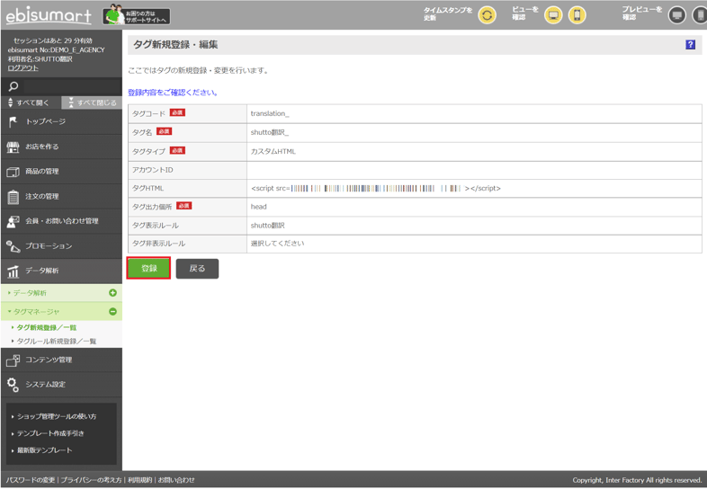
Task: Click the タグ名 value shutto翻訳_
Action: (x=269, y=132)
